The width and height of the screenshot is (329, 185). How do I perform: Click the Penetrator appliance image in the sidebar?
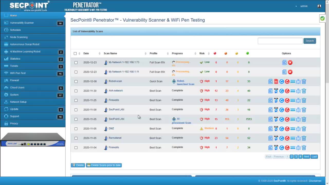click(33, 140)
